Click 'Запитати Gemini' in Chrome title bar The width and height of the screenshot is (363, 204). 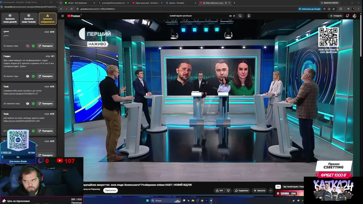pyautogui.click(x=330, y=3)
